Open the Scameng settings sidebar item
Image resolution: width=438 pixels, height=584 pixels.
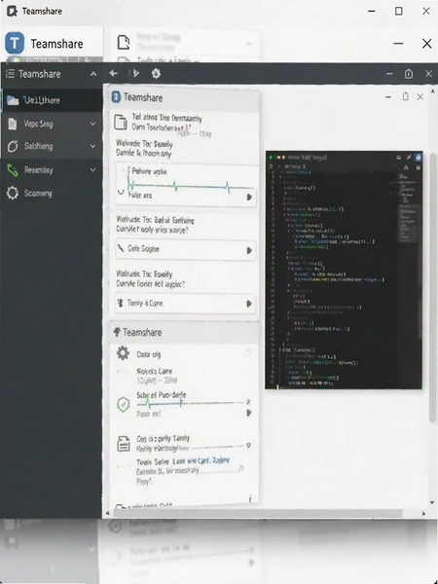pyautogui.click(x=52, y=194)
